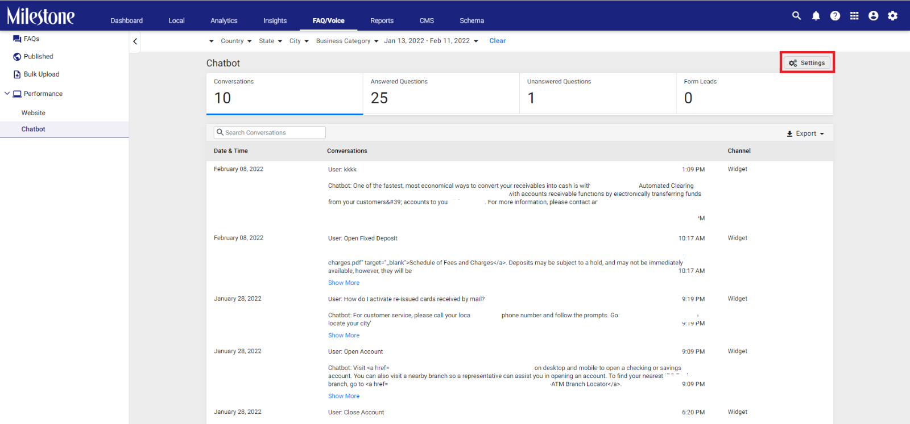Open the Export dropdown menu
This screenshot has height=424, width=910.
tap(805, 134)
